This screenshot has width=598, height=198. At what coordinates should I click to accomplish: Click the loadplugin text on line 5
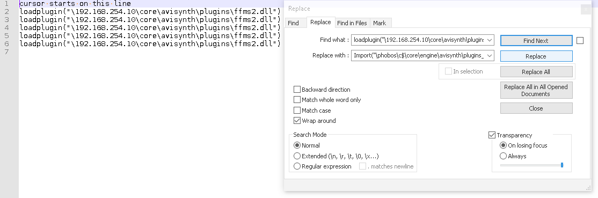pyautogui.click(x=150, y=35)
